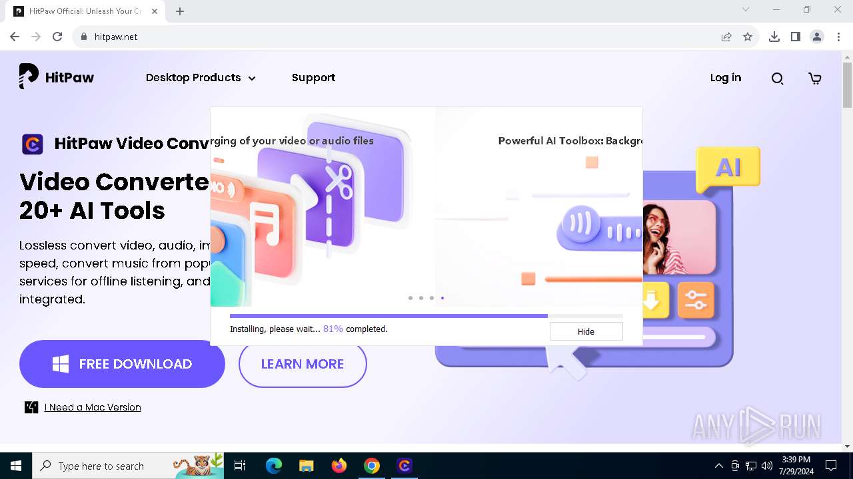Open the notification center icon

coord(831,466)
